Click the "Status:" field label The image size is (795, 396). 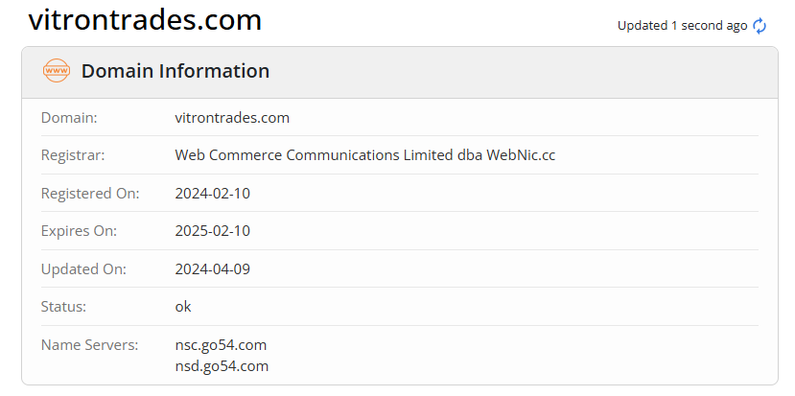tap(63, 307)
